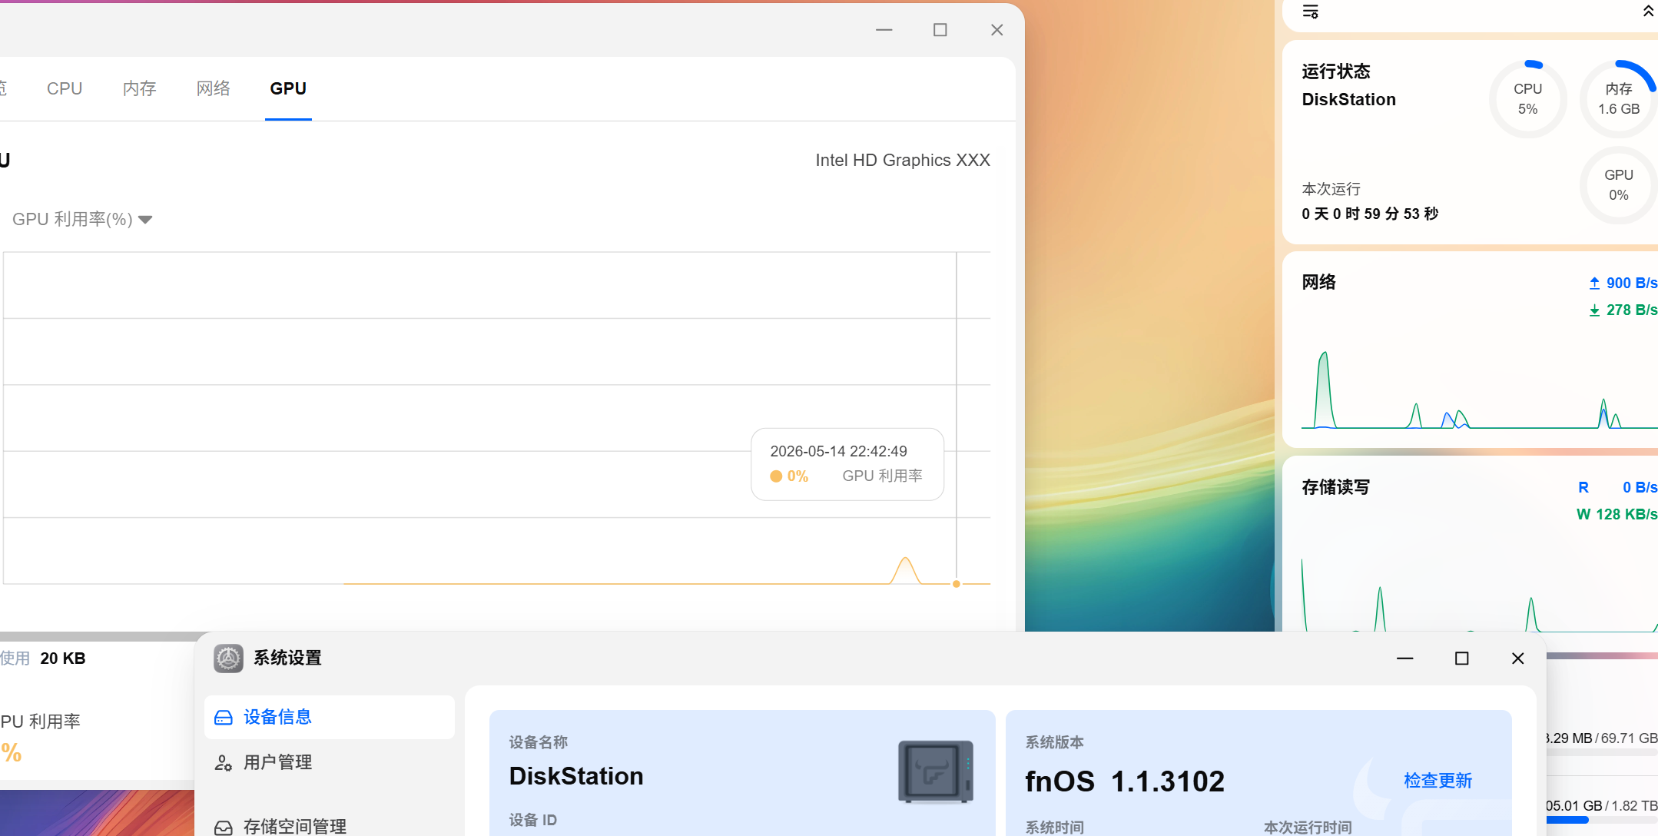Click the 运行状态 widget title
This screenshot has width=1658, height=836.
click(x=1336, y=71)
